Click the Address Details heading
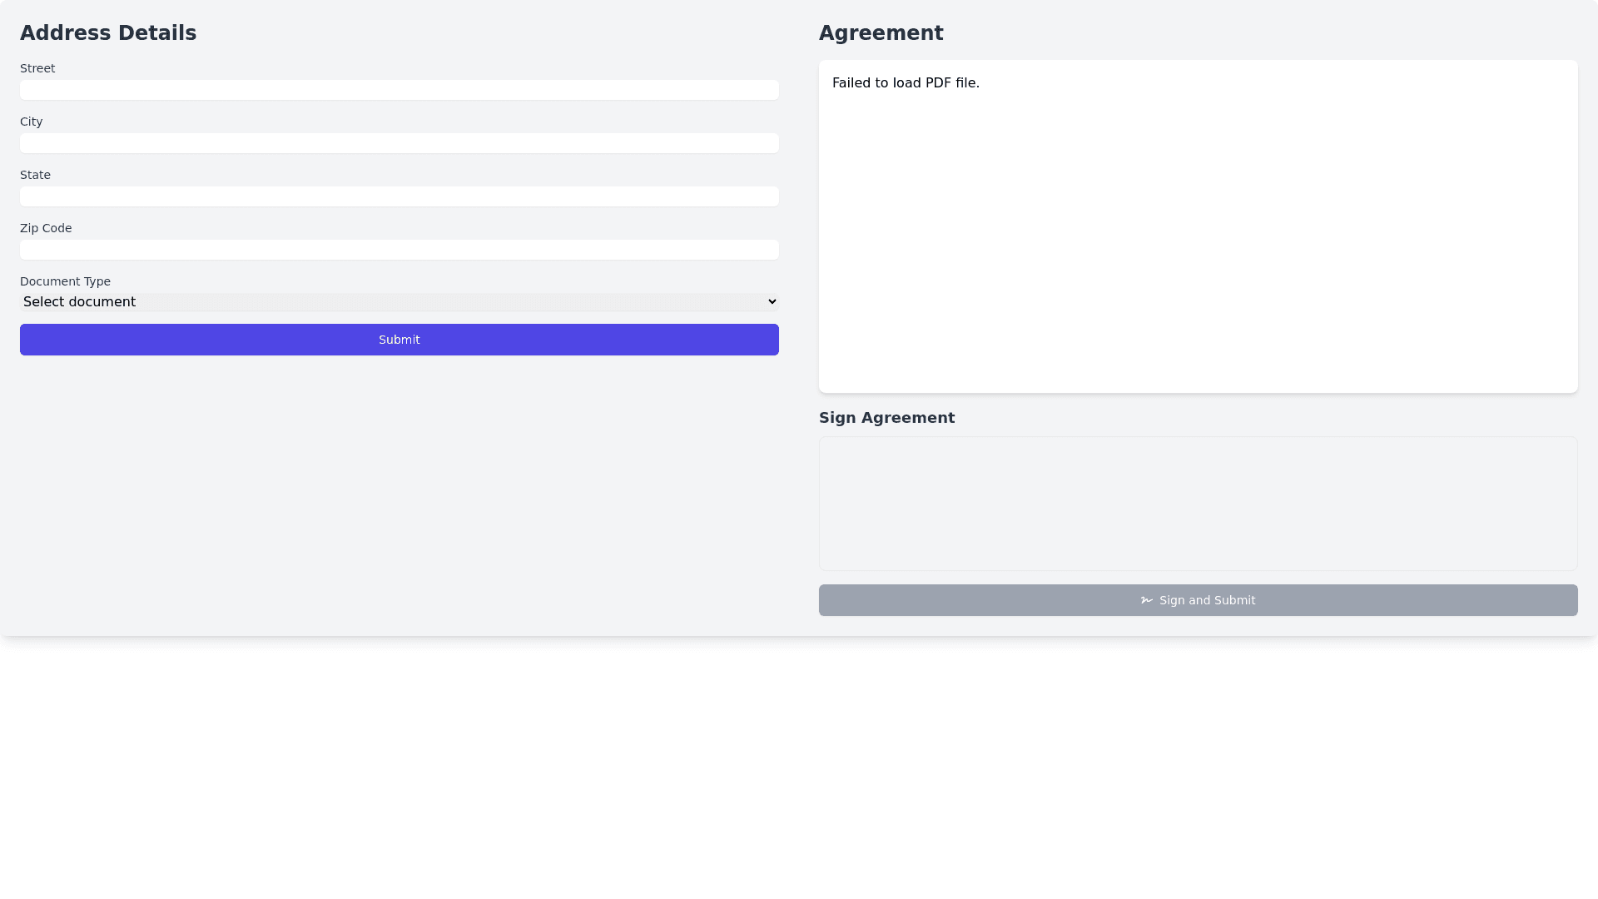 tap(108, 33)
